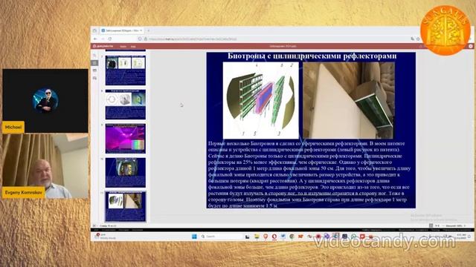Click the Michael name label
Viewport: 476px width, 267px height.
(13, 127)
